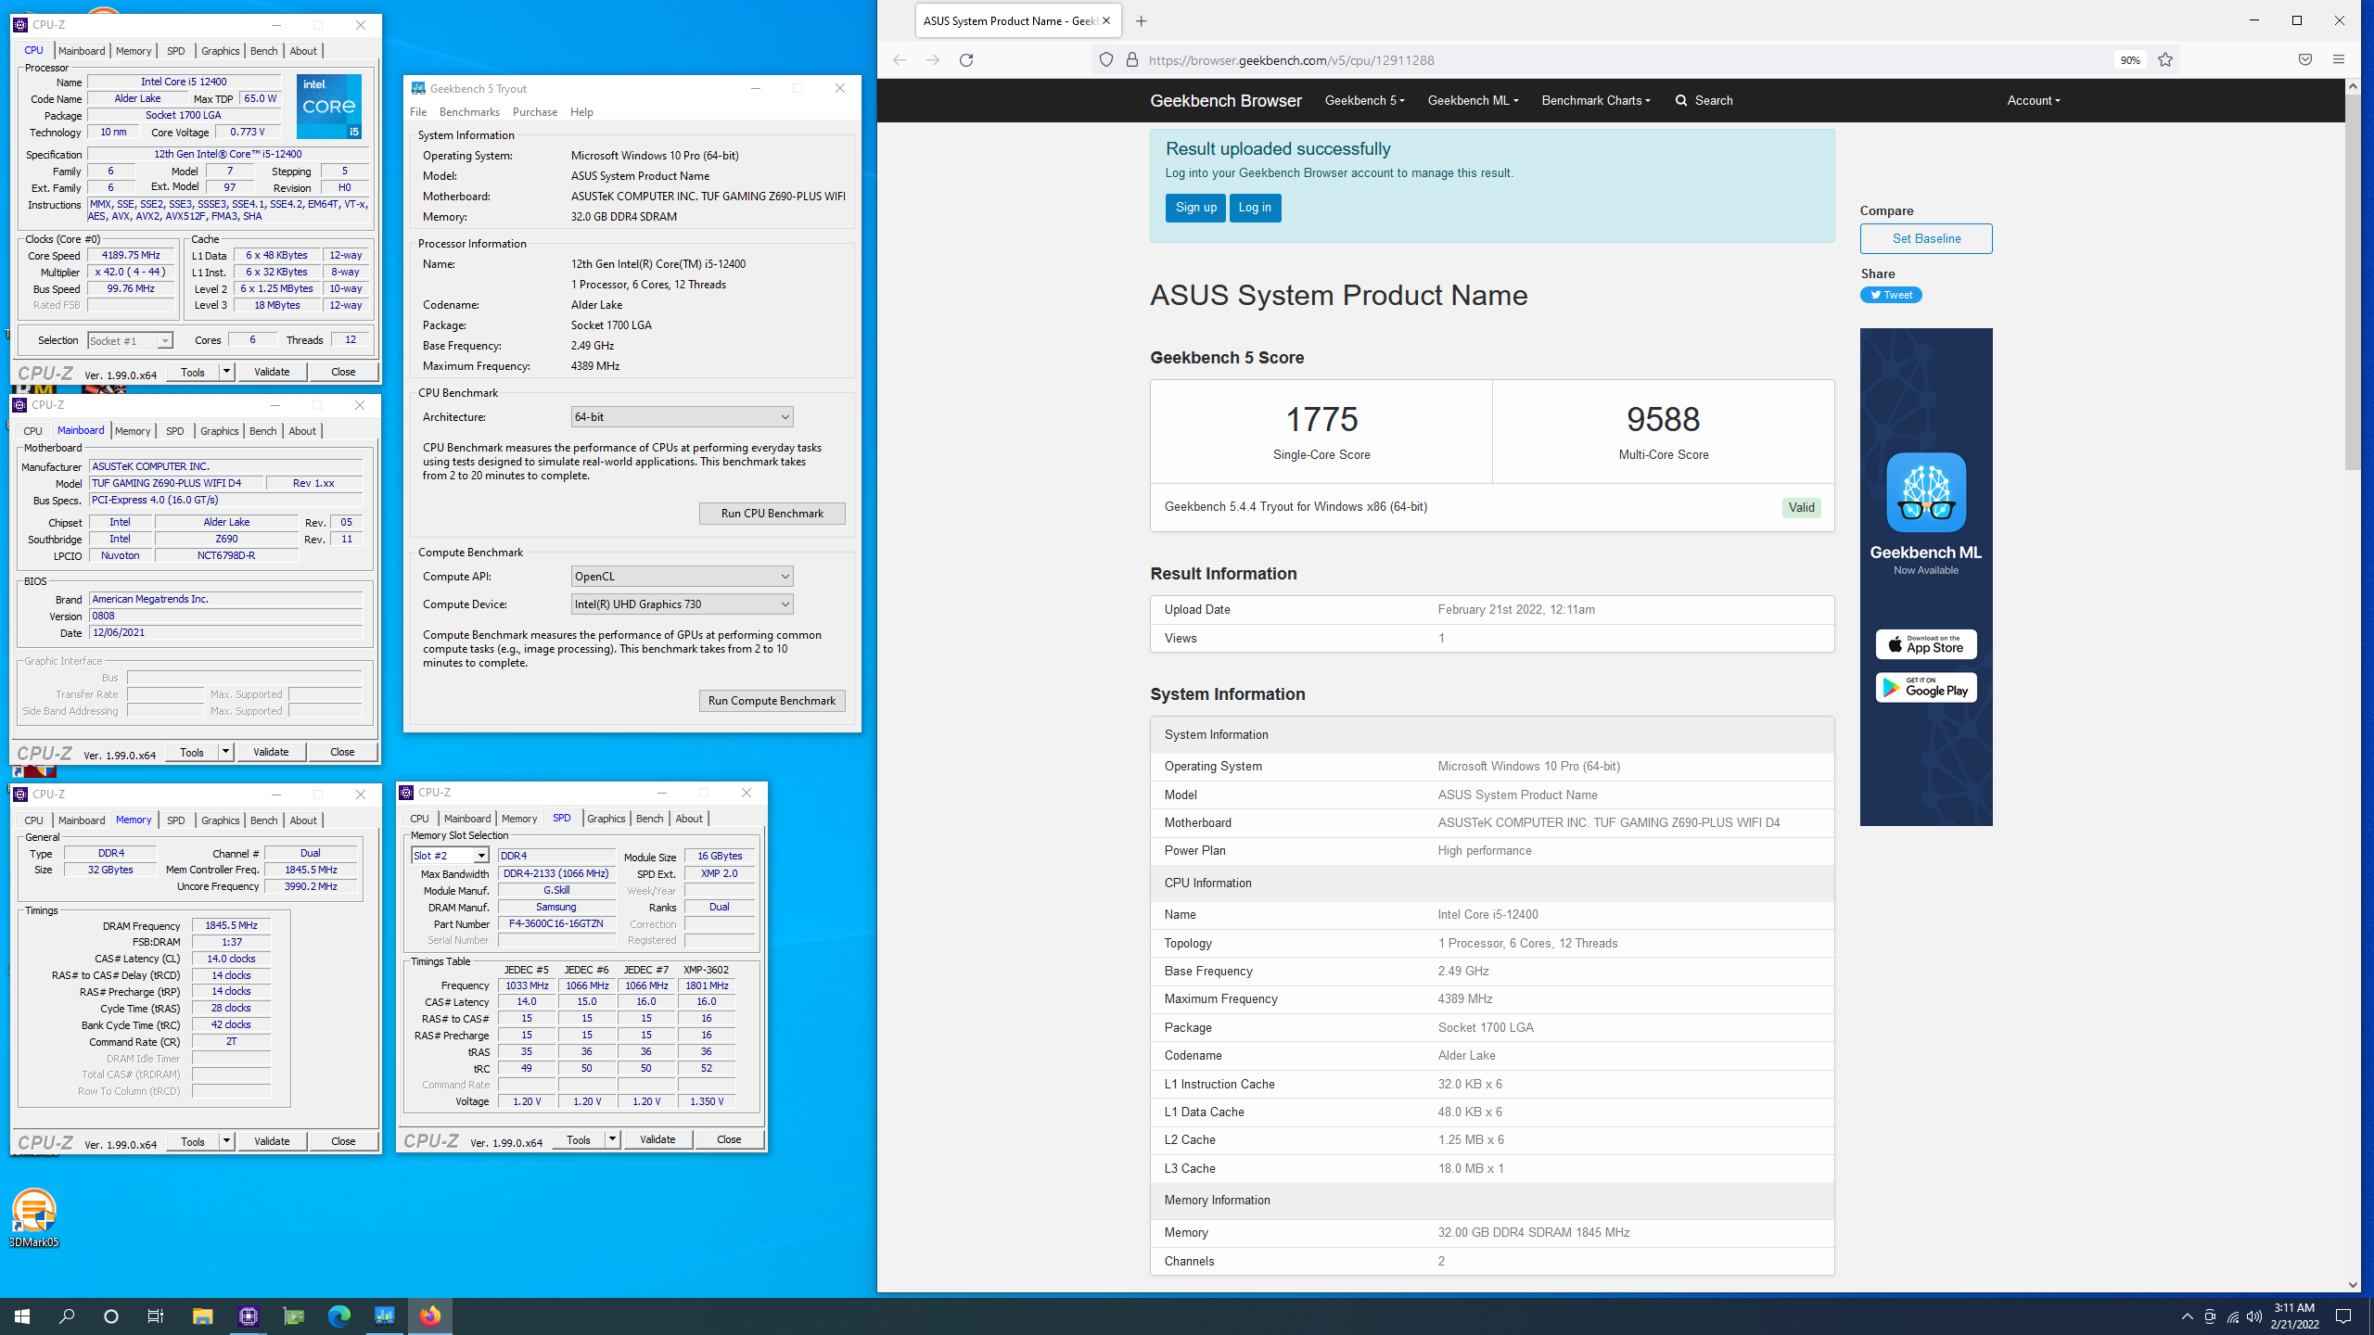This screenshot has height=1335, width=2374.
Task: Expand Geekbench 5 navigation dropdown
Action: click(1364, 100)
